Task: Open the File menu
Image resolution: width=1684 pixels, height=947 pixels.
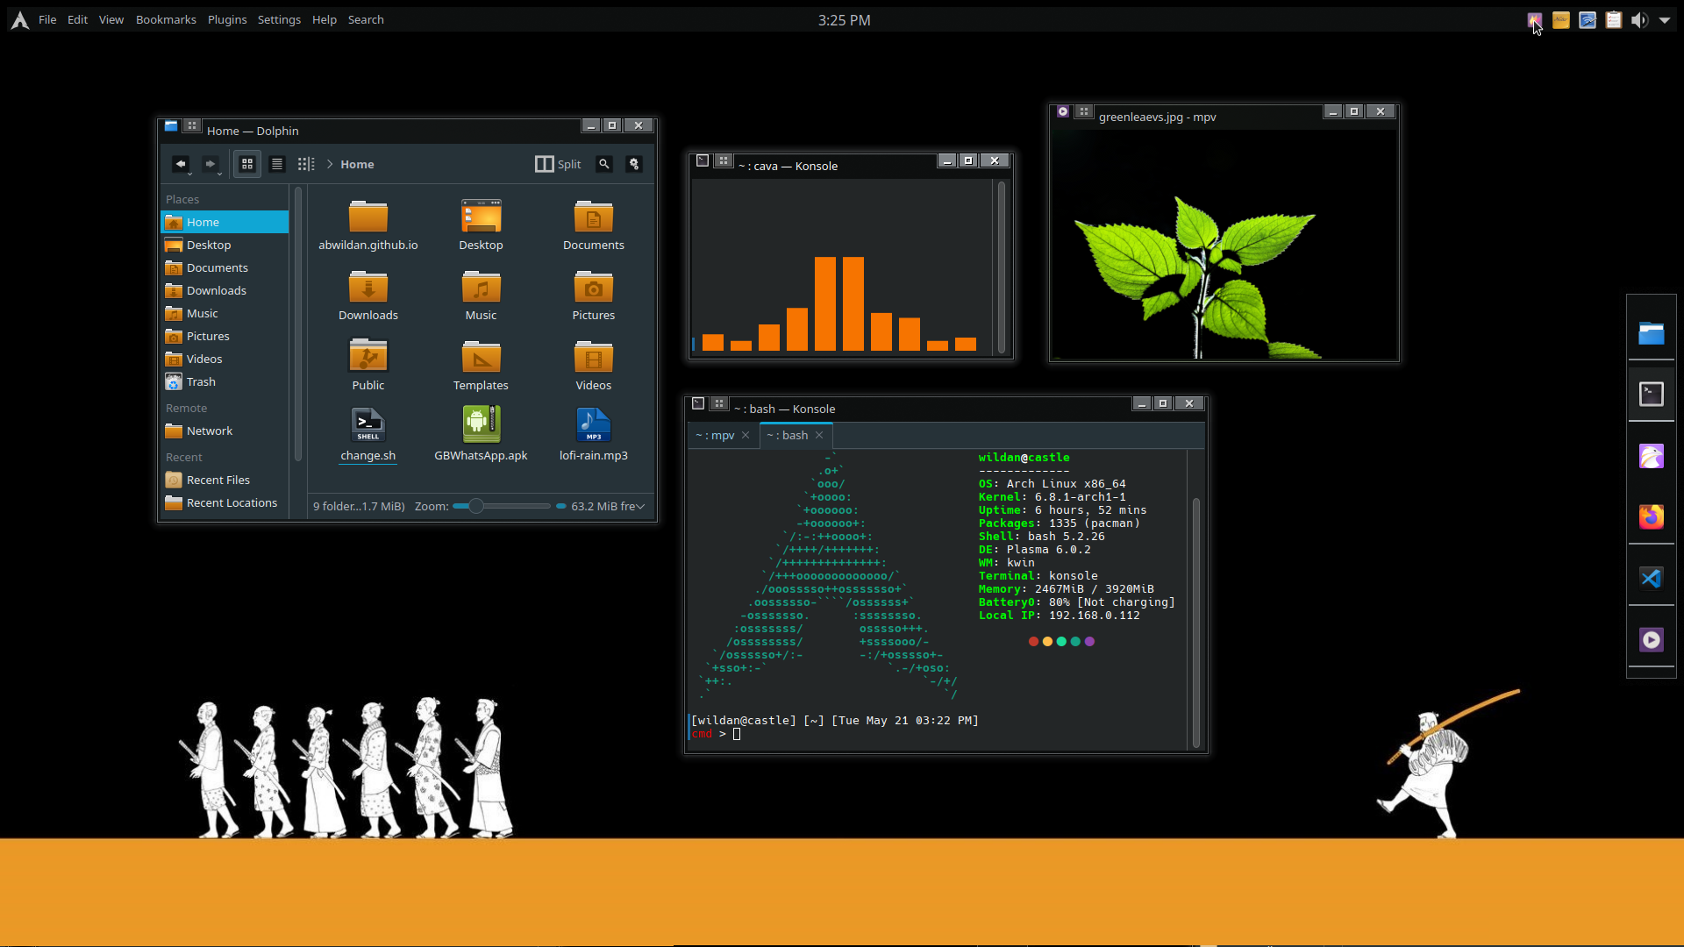Action: 47,19
